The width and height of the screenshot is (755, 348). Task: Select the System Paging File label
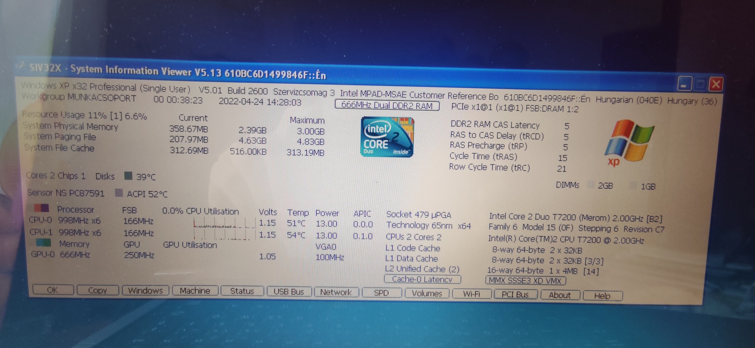click(x=60, y=137)
